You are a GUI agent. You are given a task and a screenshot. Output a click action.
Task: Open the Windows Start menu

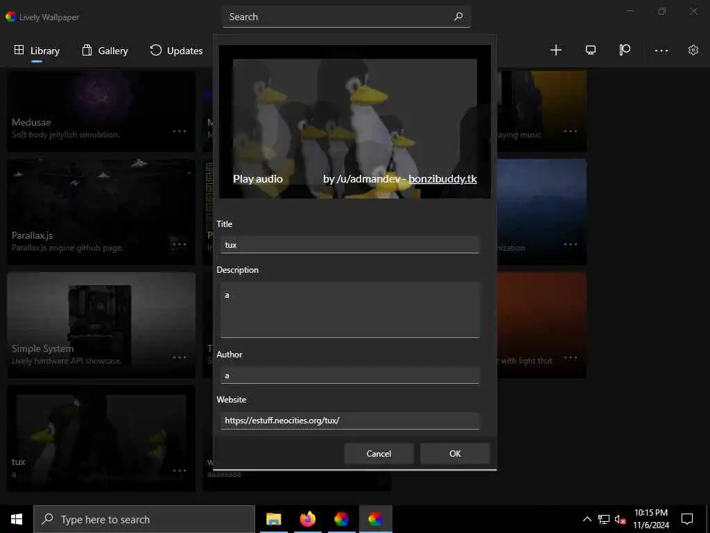17,519
